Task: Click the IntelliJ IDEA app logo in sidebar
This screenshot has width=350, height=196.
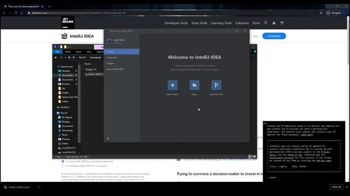Action: point(109,41)
